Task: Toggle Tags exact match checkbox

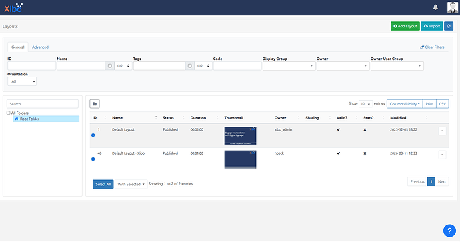Action: [190, 66]
